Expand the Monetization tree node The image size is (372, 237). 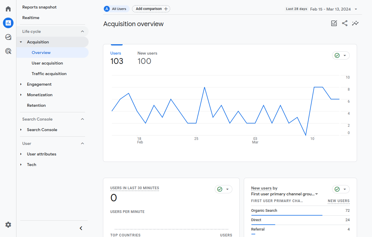pos(21,95)
